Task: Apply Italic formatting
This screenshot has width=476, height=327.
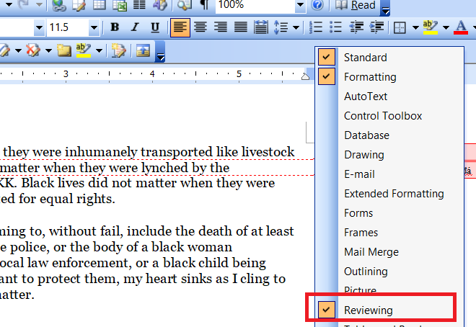Action: pos(135,28)
